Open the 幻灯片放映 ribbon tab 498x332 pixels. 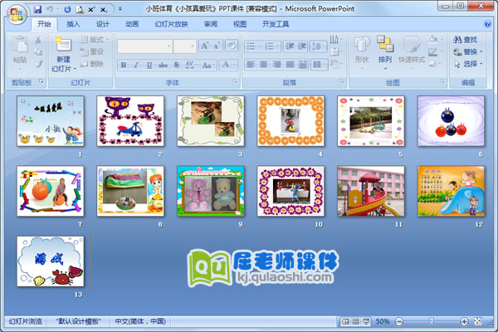(171, 24)
